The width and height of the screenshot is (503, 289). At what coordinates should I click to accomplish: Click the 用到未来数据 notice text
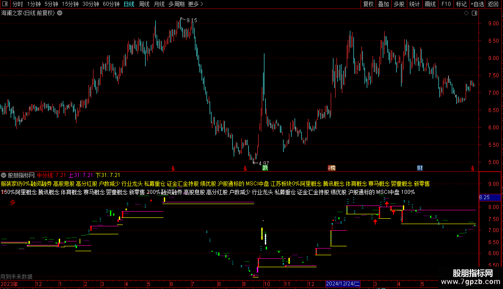pyautogui.click(x=16, y=277)
